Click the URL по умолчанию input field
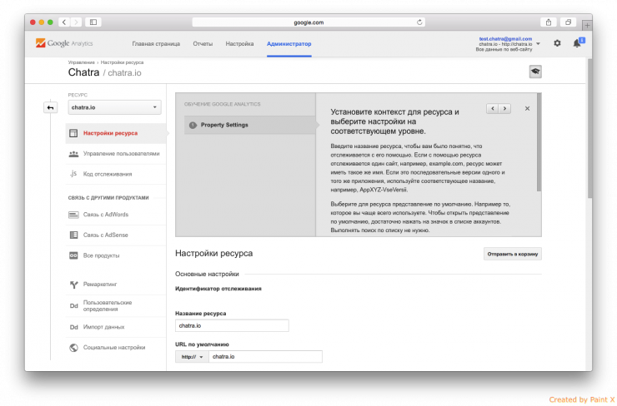 click(265, 357)
